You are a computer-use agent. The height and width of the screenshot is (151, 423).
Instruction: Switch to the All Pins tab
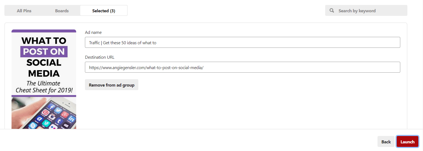[24, 11]
